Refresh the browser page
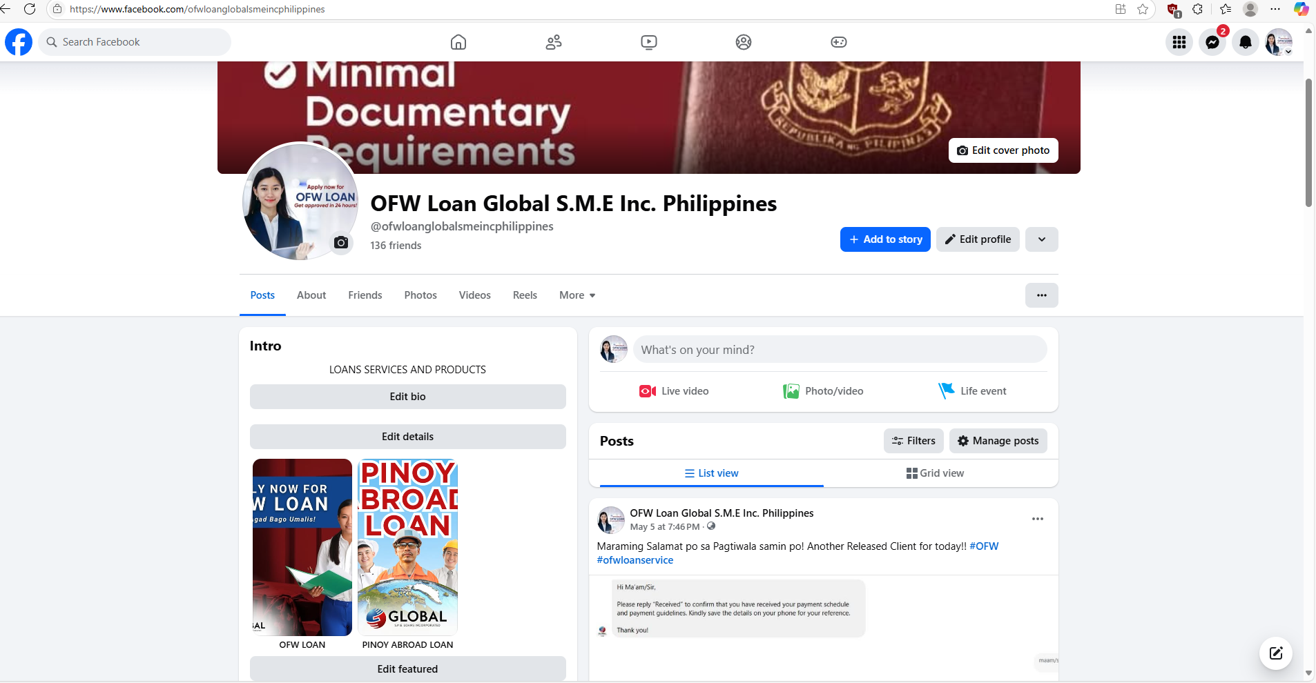 (x=30, y=9)
